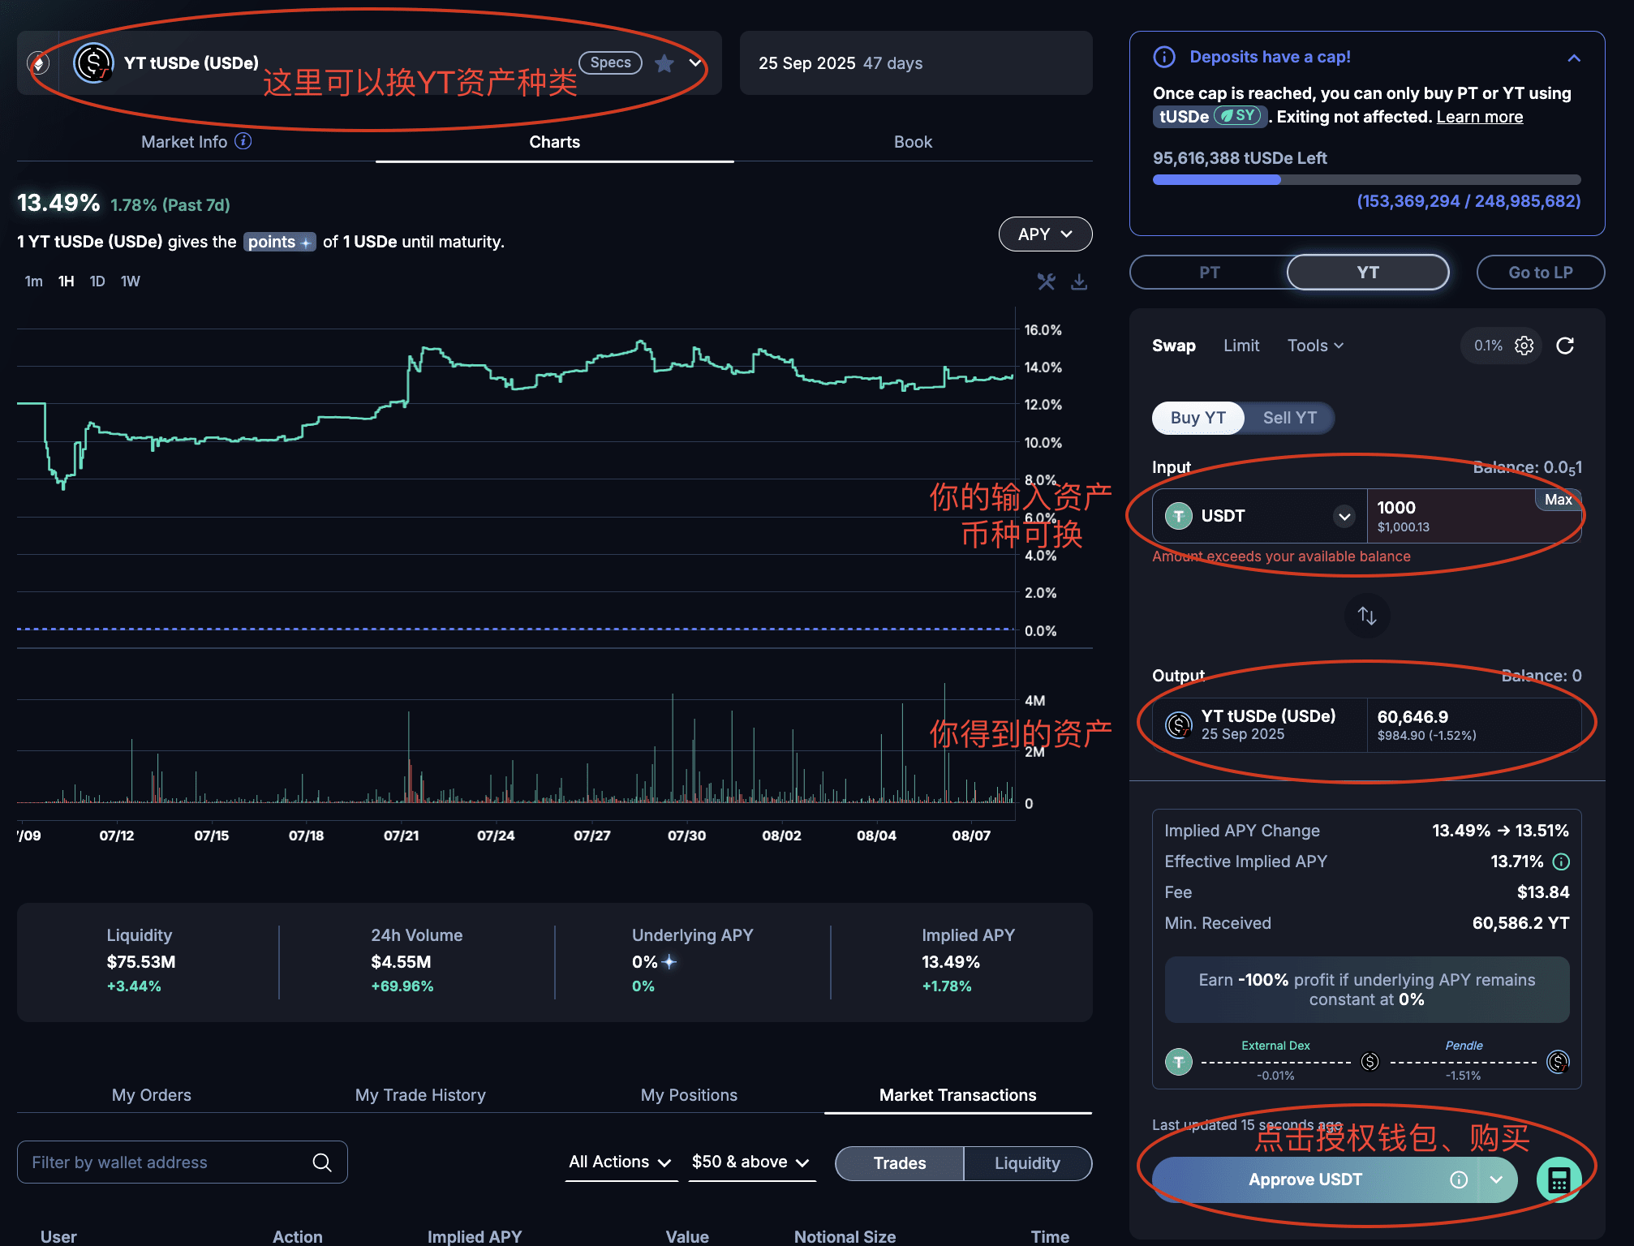
Task: Favorite this market with the star icon
Action: point(664,63)
